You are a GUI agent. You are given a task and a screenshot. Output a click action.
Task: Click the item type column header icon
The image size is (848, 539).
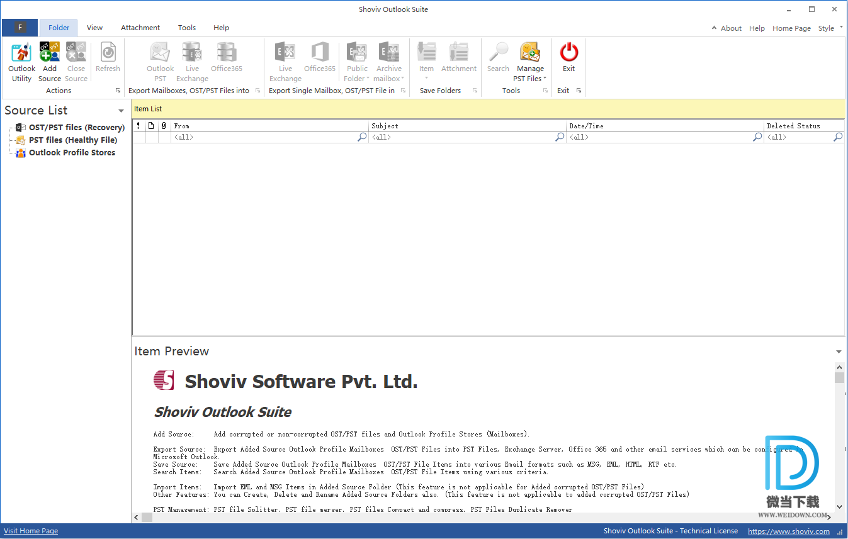[x=151, y=126]
